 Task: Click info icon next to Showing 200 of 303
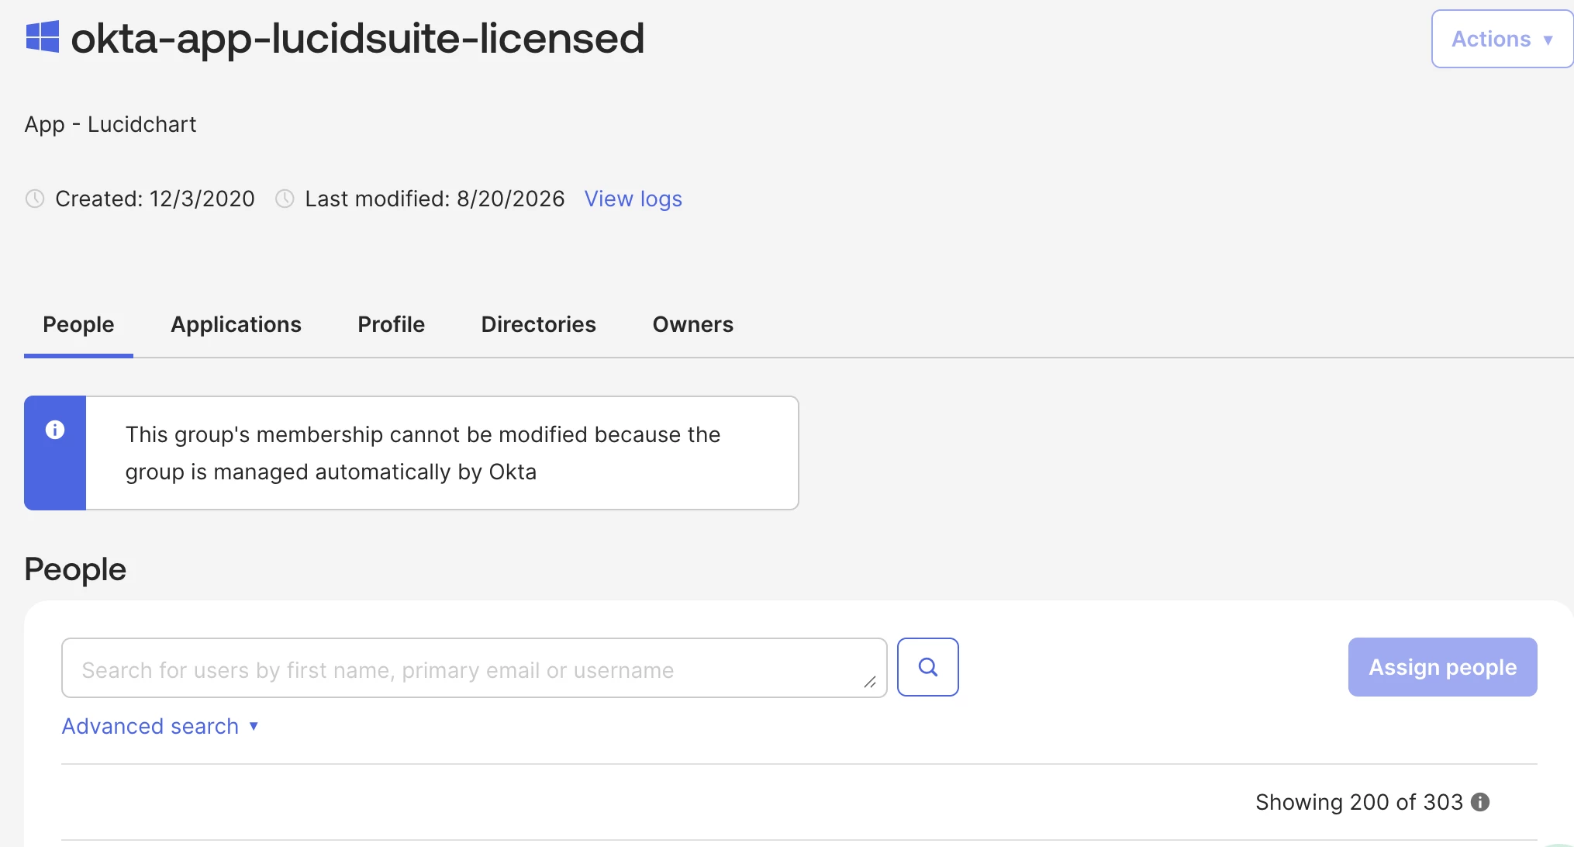pyautogui.click(x=1480, y=802)
